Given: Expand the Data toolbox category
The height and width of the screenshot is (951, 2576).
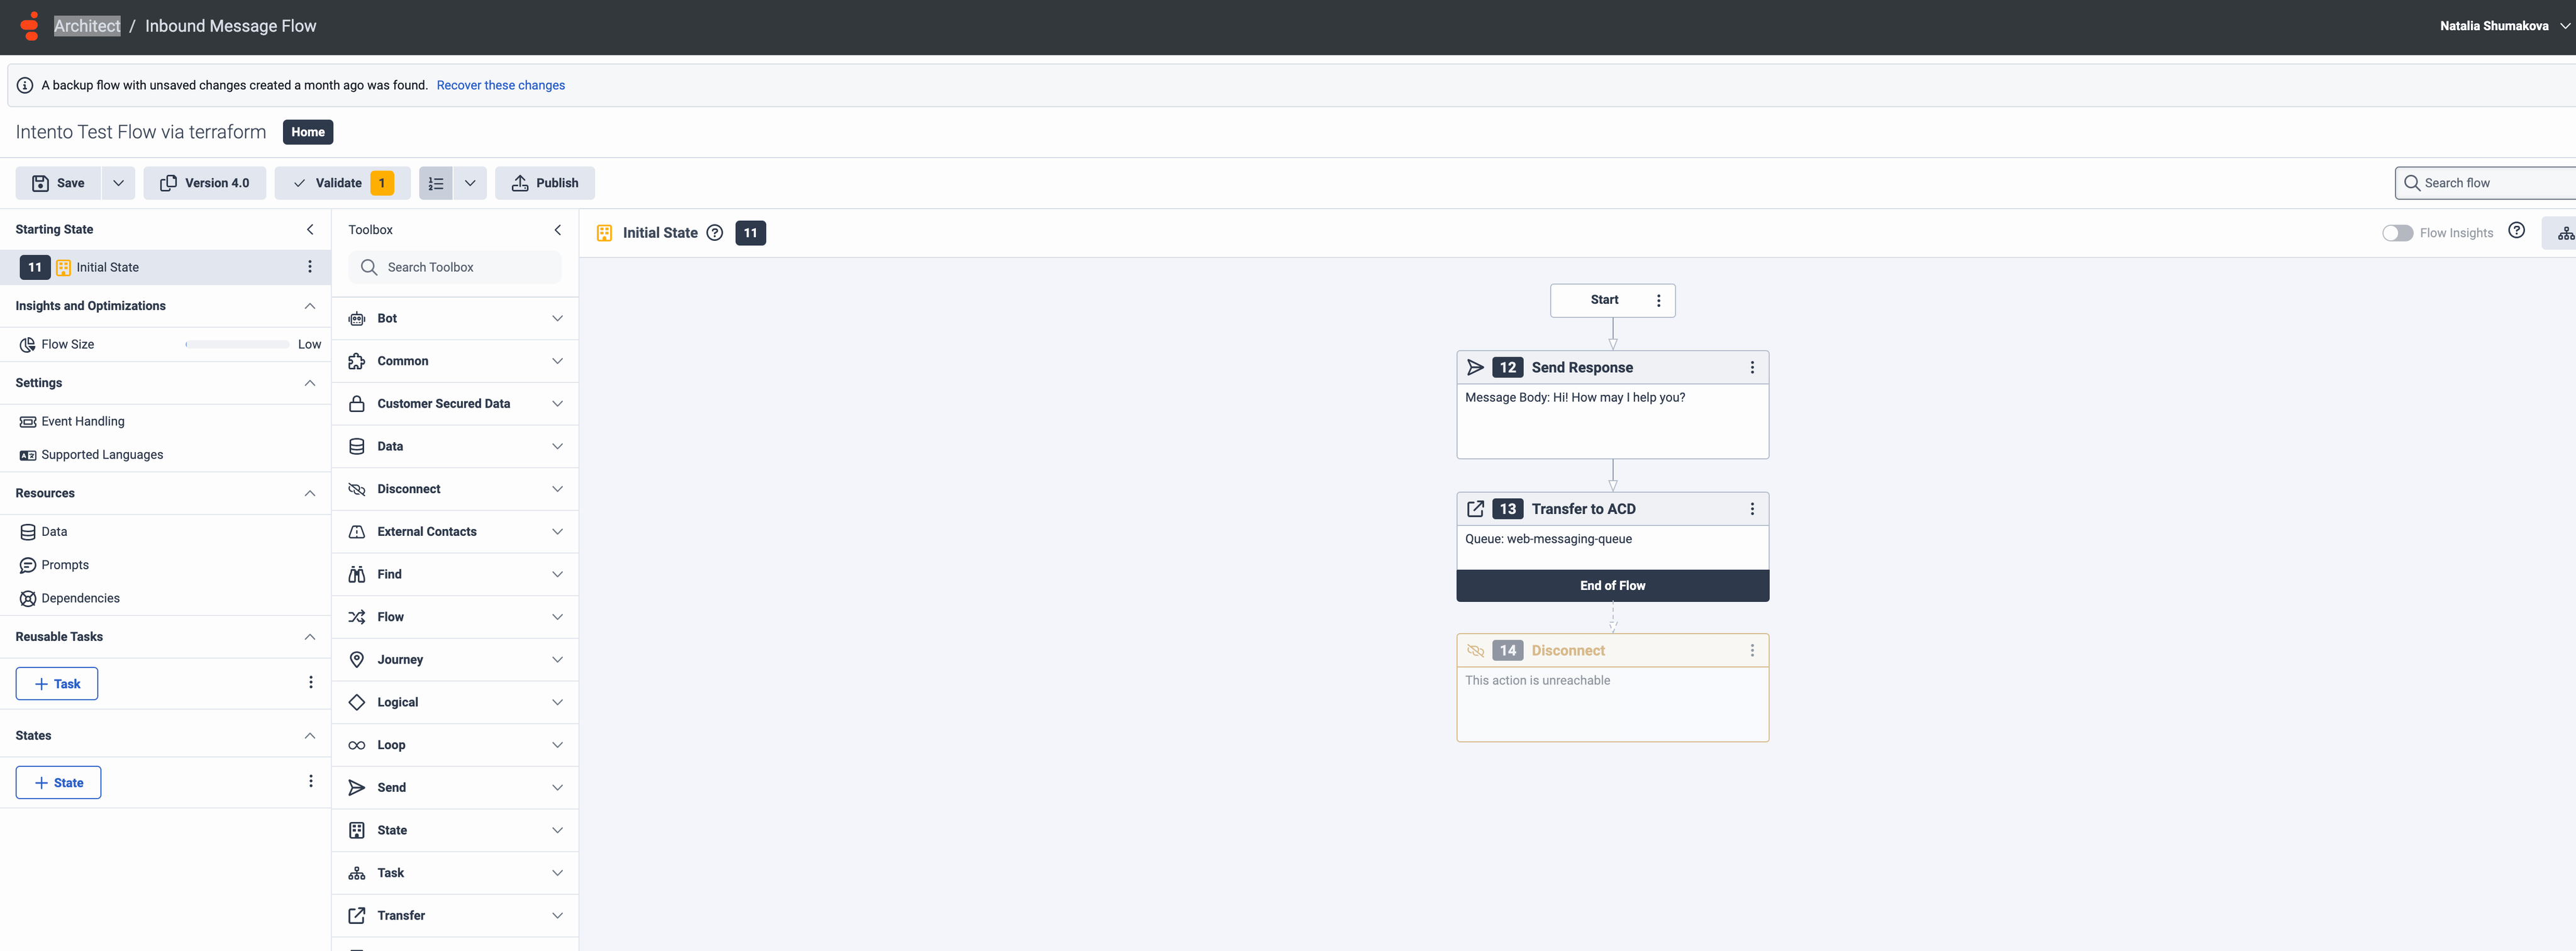Looking at the screenshot, I should [x=455, y=447].
